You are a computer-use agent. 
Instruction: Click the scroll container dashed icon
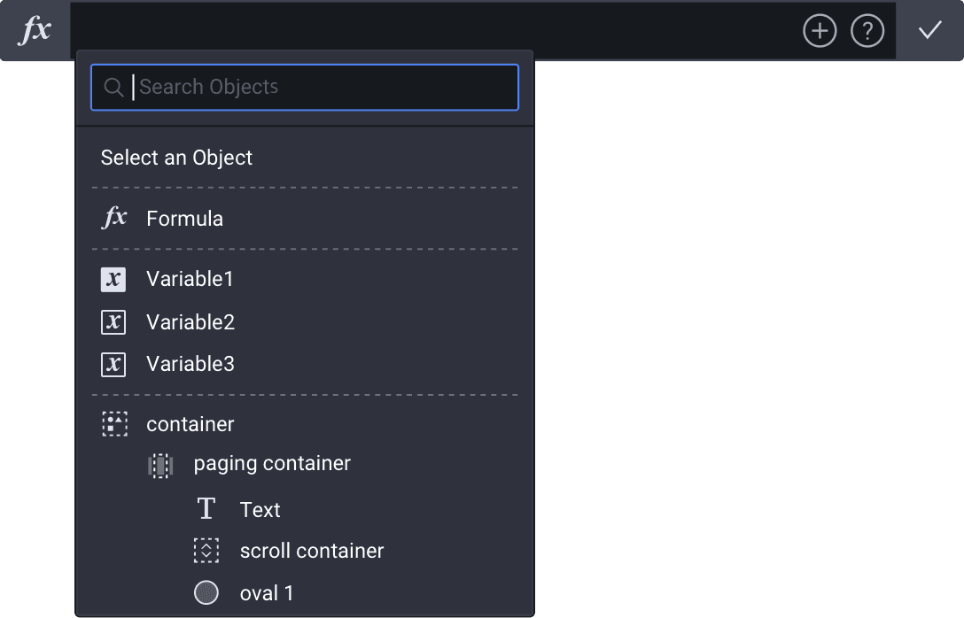coord(206,550)
